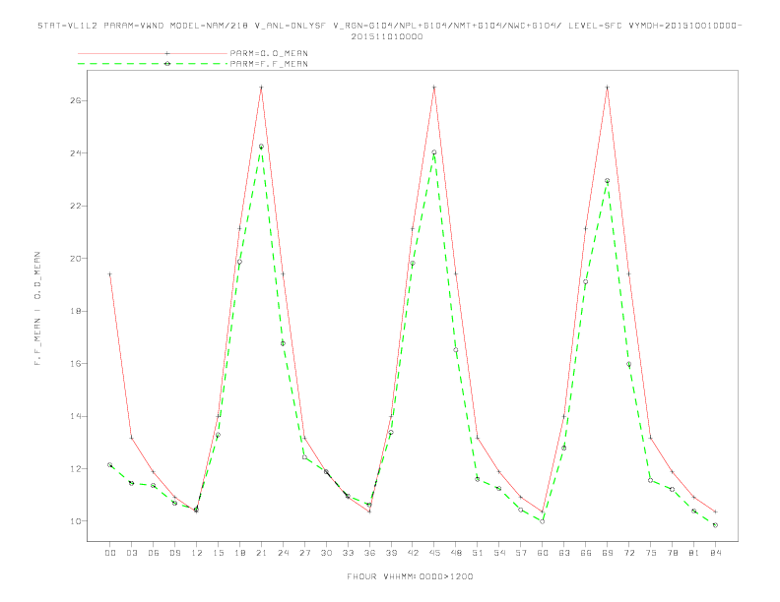Click the green dashed legend line sample
780x602 pixels.
click(153, 64)
